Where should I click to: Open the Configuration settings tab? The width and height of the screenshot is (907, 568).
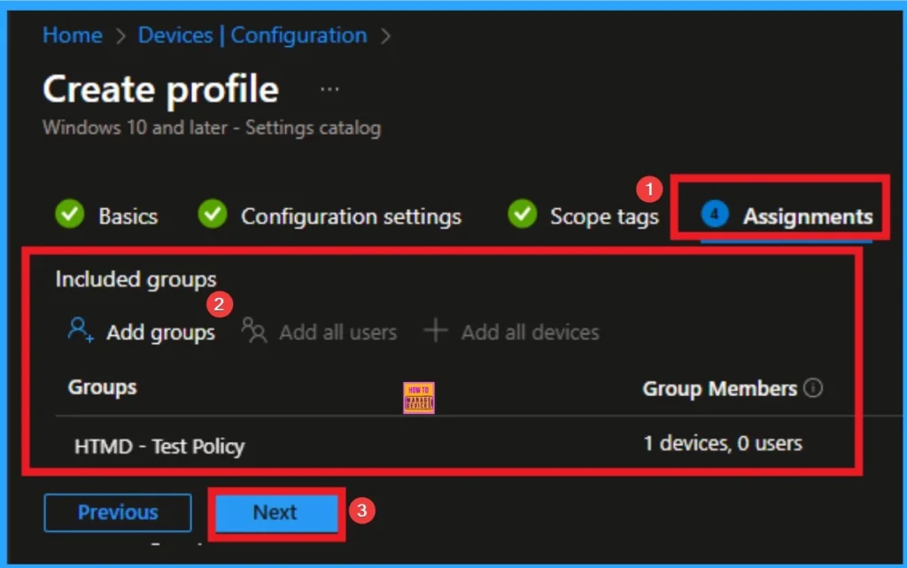(x=352, y=214)
